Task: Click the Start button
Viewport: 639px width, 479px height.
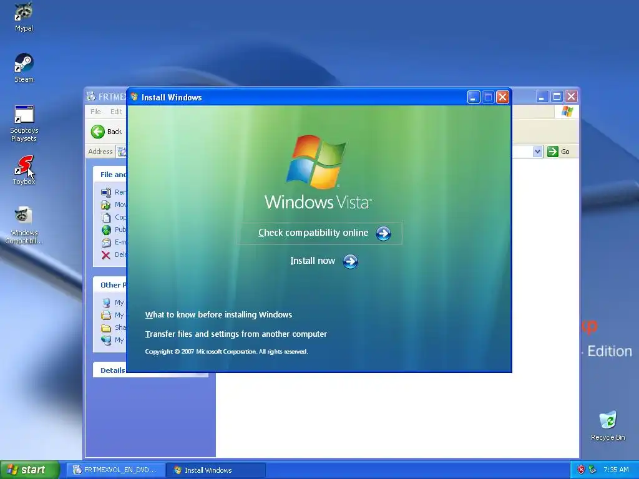Action: [30, 470]
